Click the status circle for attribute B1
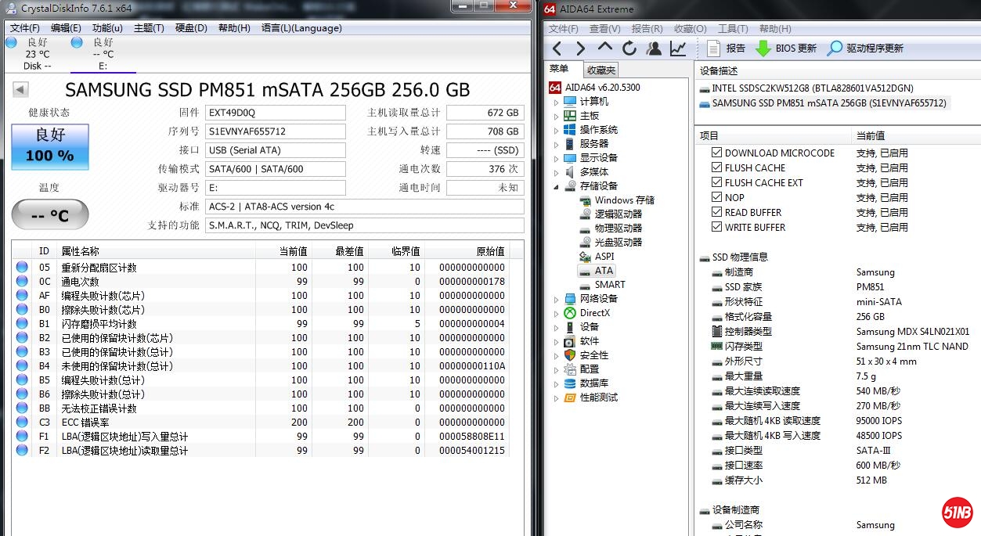 [x=21, y=324]
